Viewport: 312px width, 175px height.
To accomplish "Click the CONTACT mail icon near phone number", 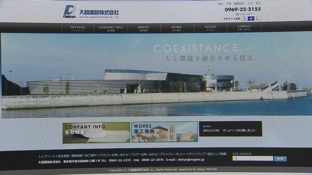I will click(x=237, y=14).
